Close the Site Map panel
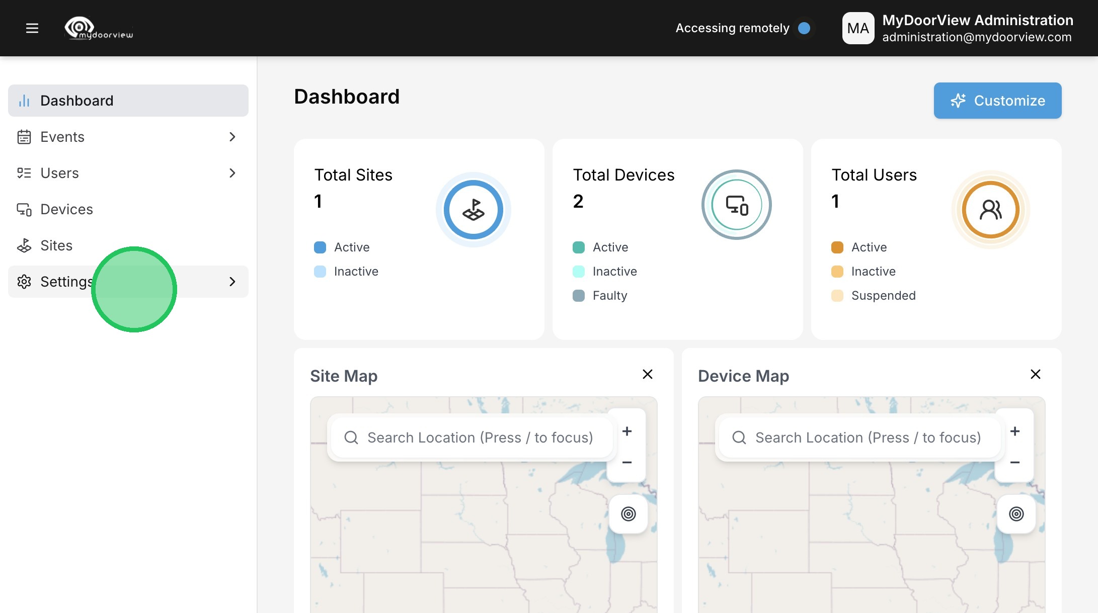Image resolution: width=1098 pixels, height=613 pixels. 648,374
